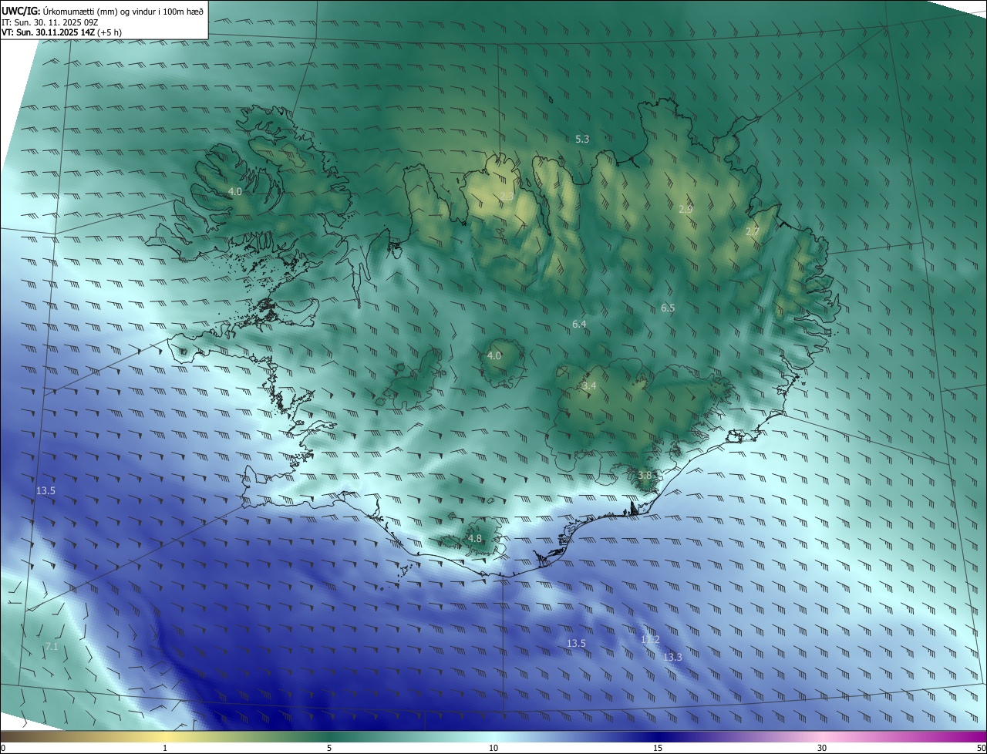Click the 50 label on the colour scale

coord(981,748)
